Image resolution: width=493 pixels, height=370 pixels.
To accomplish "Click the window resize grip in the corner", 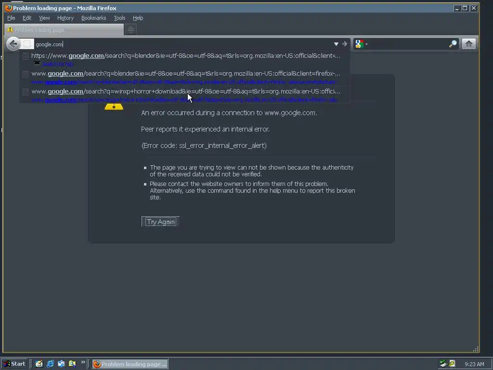I will click(x=476, y=349).
